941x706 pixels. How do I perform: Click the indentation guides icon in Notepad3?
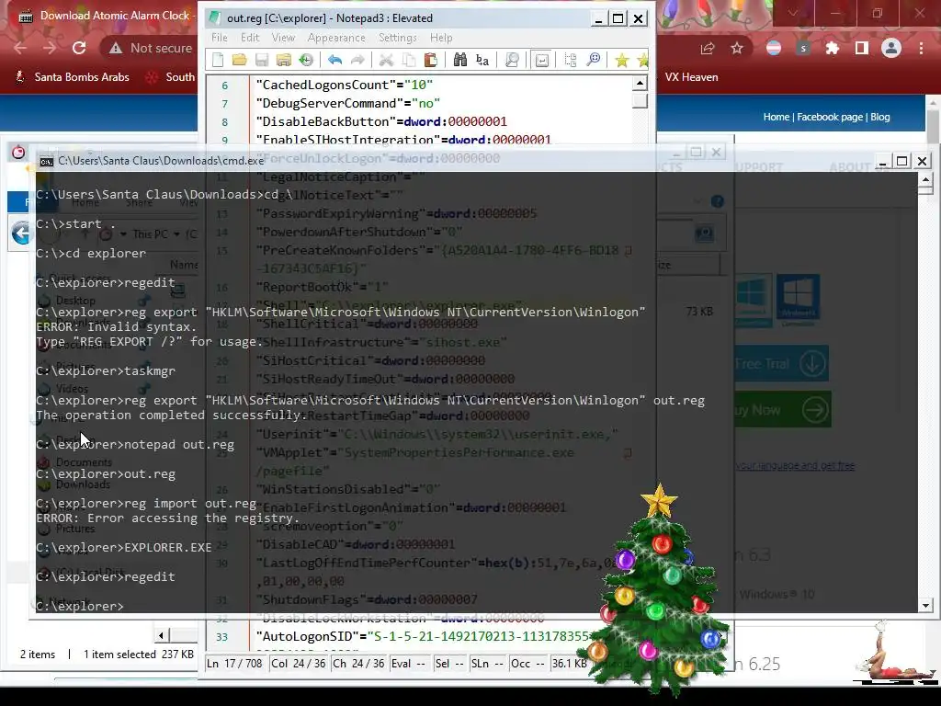tap(570, 60)
